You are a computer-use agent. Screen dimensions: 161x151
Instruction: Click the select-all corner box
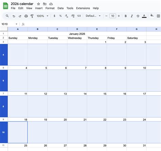4,29
